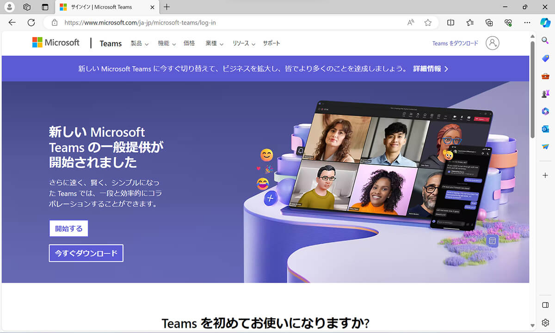This screenshot has width=555, height=333.
Task: Open the リソース dropdown
Action: click(x=244, y=43)
